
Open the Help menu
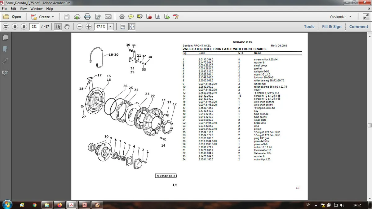(x=50, y=8)
